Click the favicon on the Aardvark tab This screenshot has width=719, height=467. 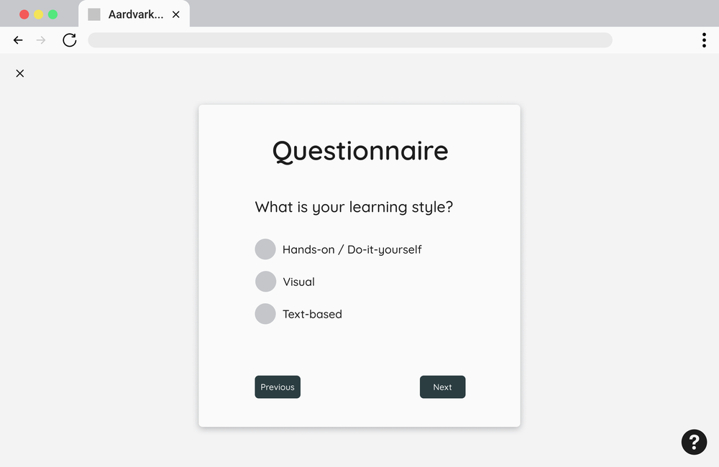coord(94,14)
